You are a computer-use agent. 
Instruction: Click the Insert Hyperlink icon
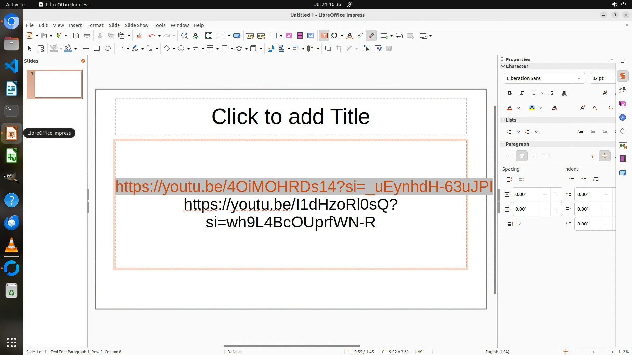[x=360, y=36]
